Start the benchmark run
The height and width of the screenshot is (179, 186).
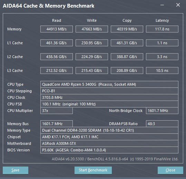click(93, 170)
